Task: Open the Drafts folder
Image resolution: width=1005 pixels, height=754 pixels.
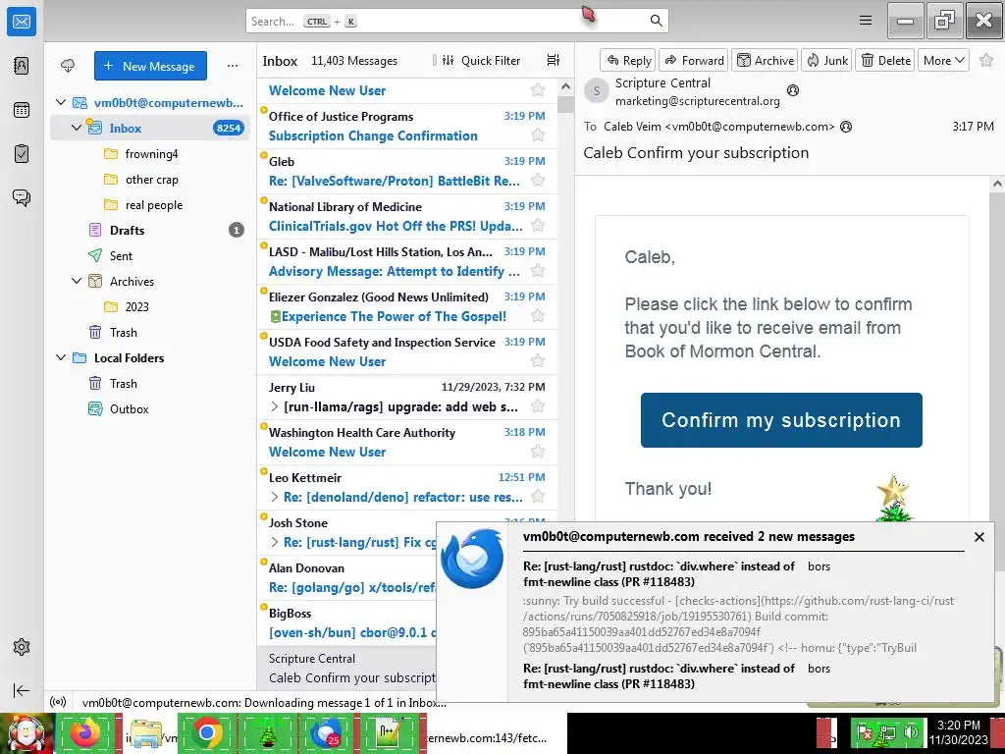Action: (x=150, y=230)
